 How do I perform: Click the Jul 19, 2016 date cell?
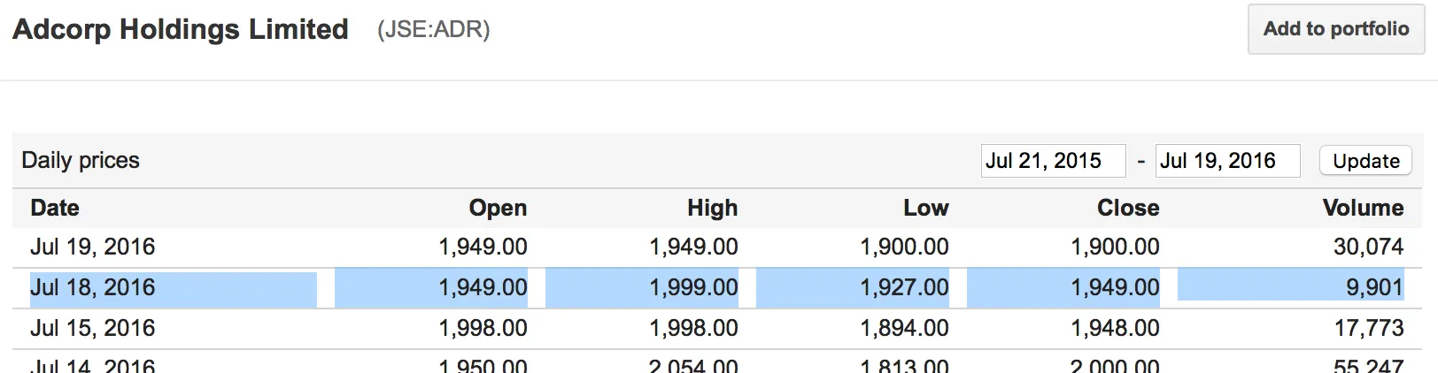93,247
